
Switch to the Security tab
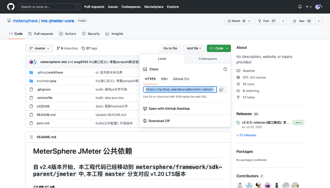coord(91,34)
